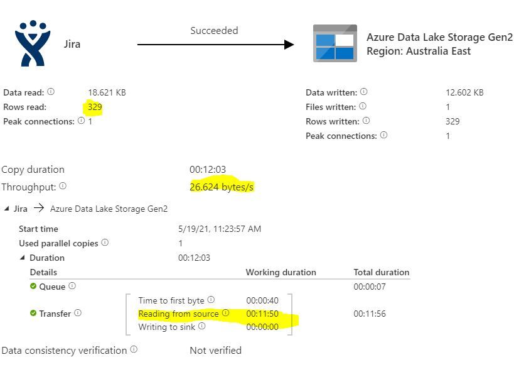Collapse the Jira to Azure Data Lake section

click(x=6, y=208)
